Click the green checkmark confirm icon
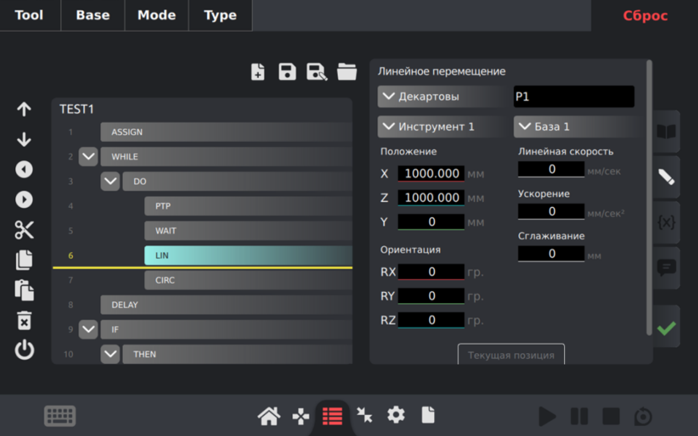This screenshot has height=436, width=698. [x=666, y=328]
